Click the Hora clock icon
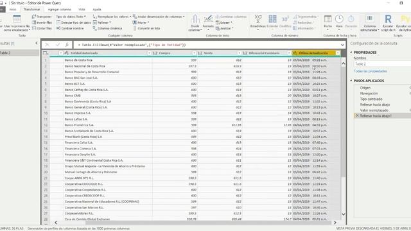411x231 pixels. 339,19
